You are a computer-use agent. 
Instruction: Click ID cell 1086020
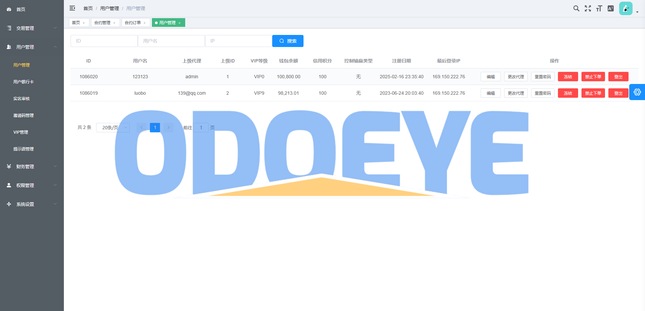[x=89, y=77]
